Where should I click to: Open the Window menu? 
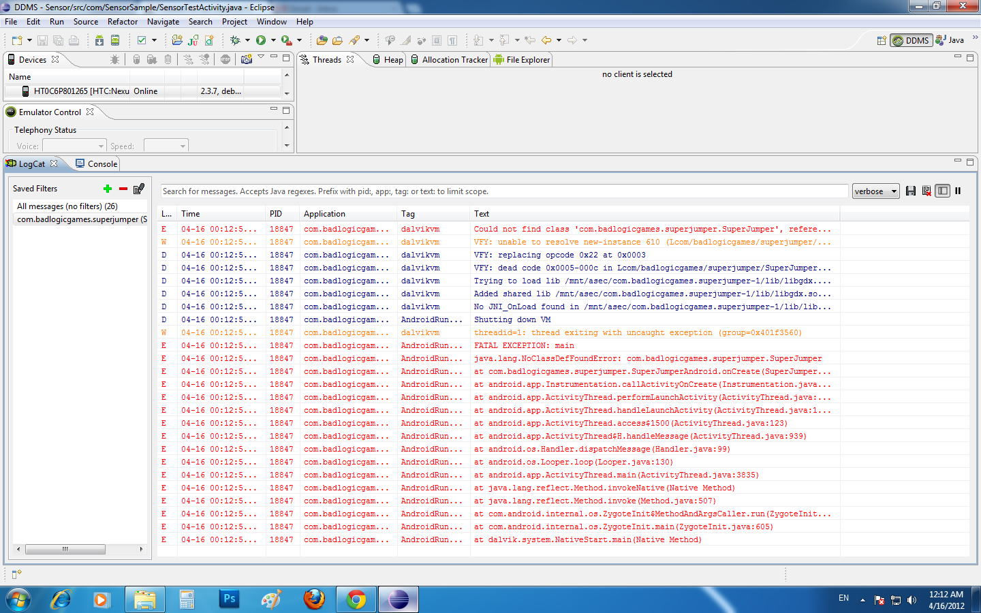(x=272, y=22)
